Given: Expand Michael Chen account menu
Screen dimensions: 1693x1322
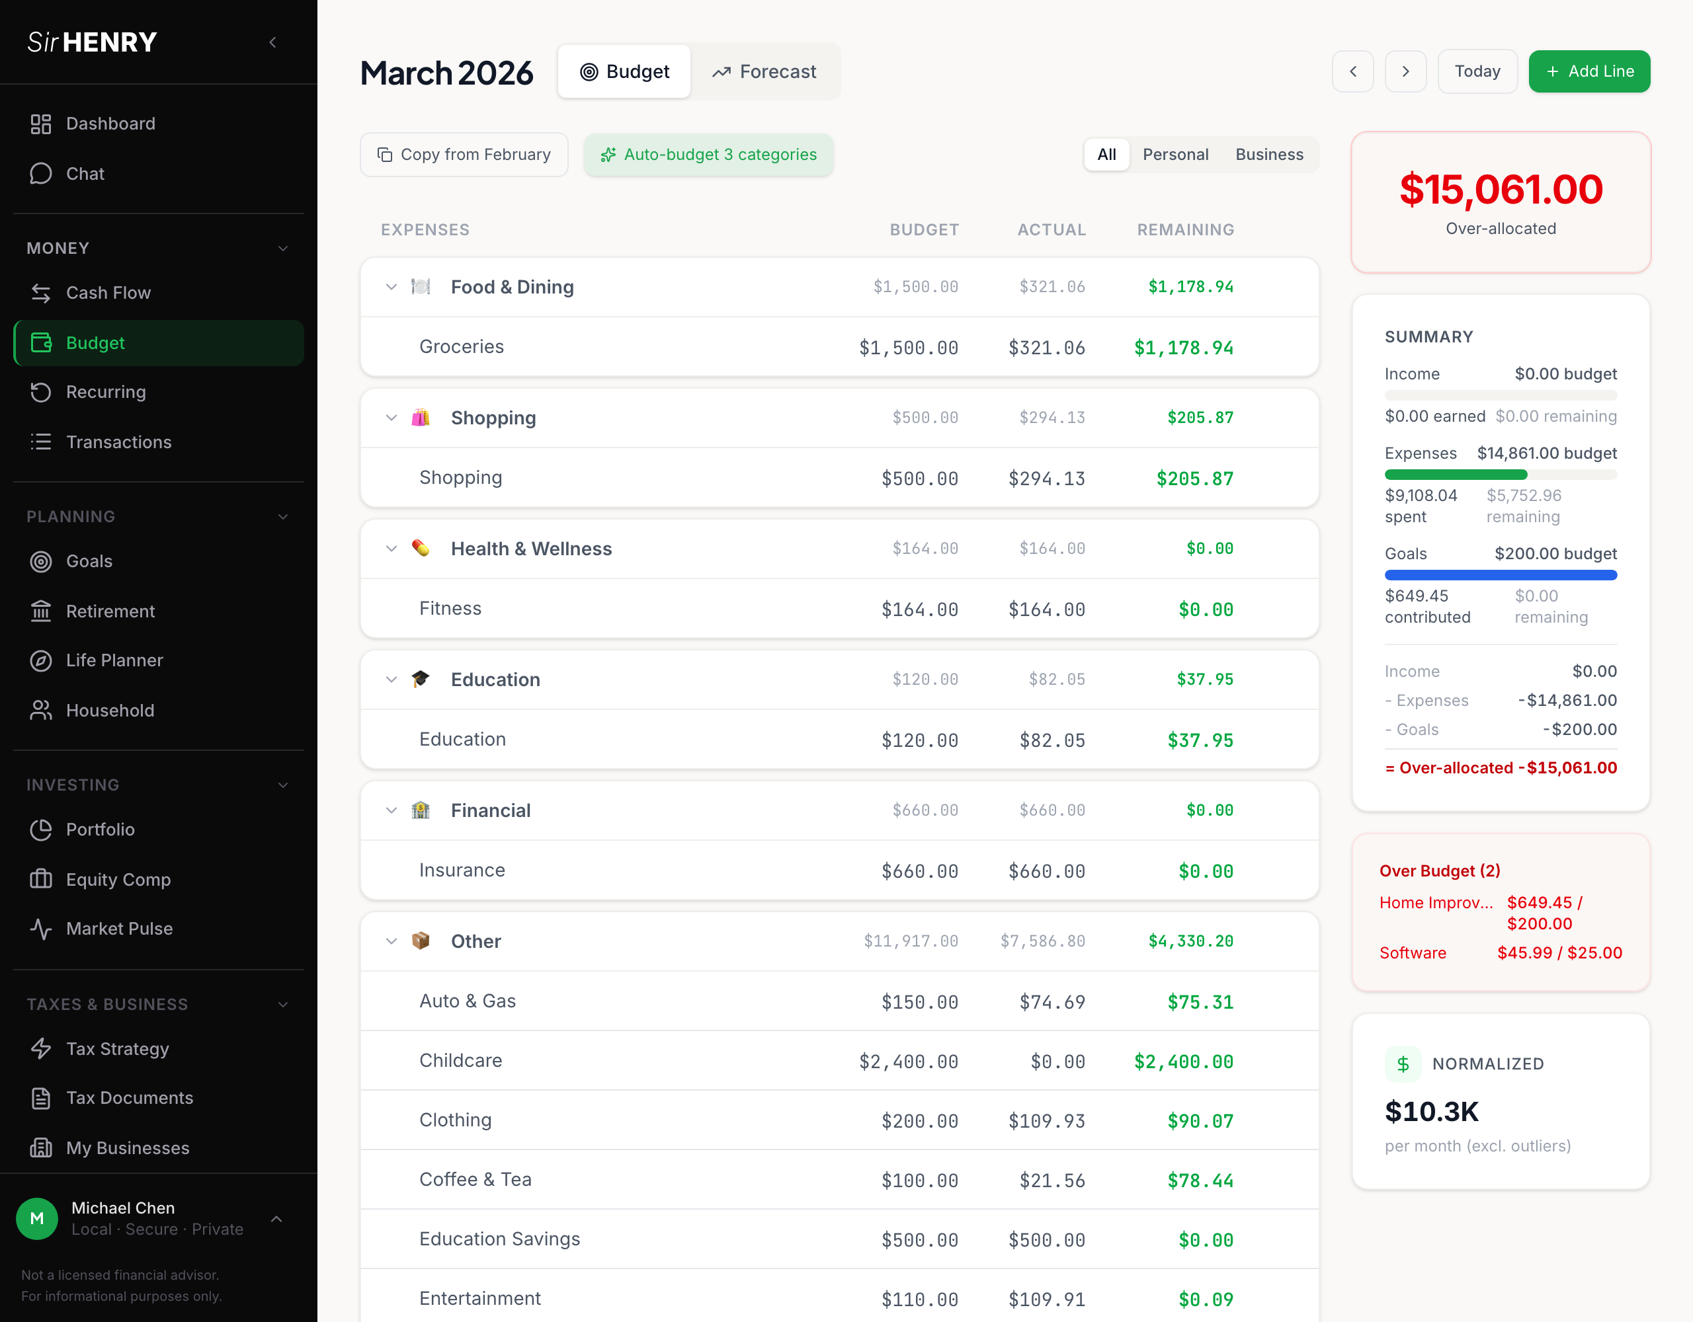Looking at the screenshot, I should pyautogui.click(x=276, y=1219).
